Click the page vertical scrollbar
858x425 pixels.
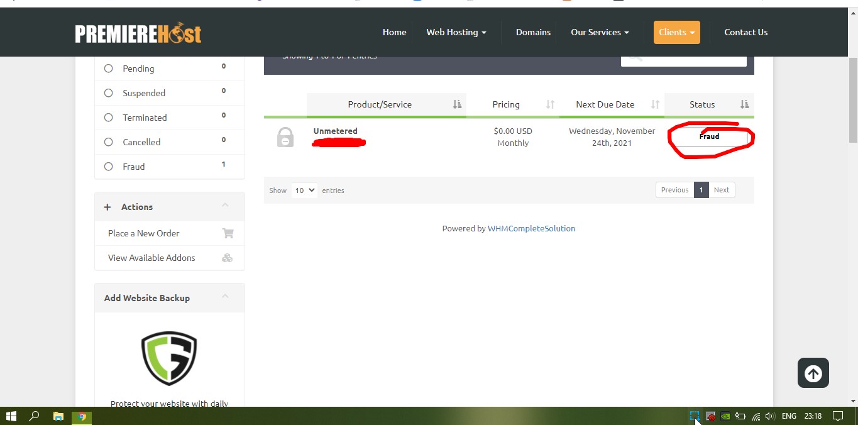(x=853, y=101)
